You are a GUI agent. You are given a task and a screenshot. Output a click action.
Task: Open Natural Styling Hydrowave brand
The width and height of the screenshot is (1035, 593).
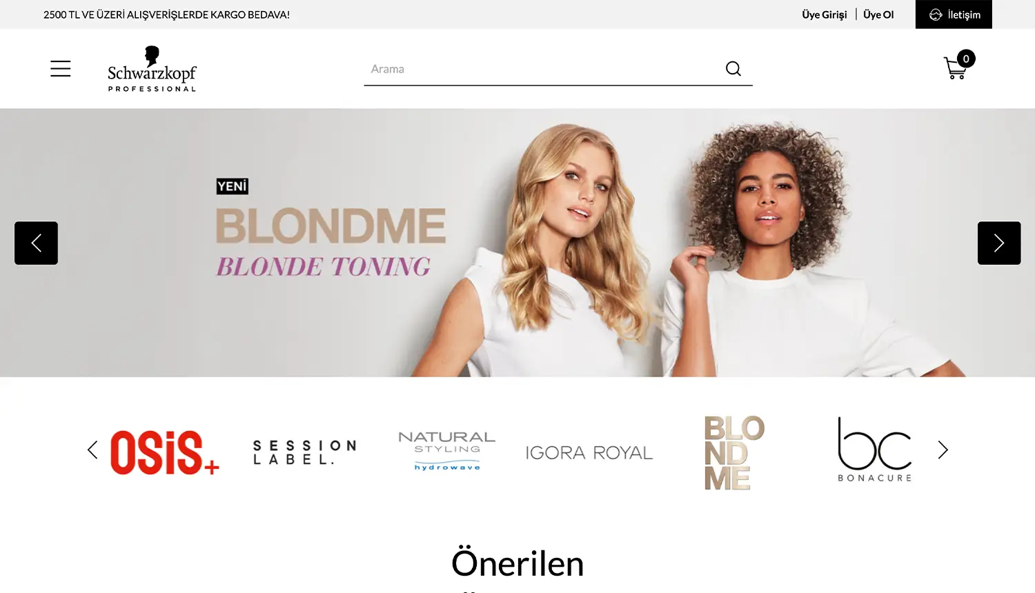(447, 451)
